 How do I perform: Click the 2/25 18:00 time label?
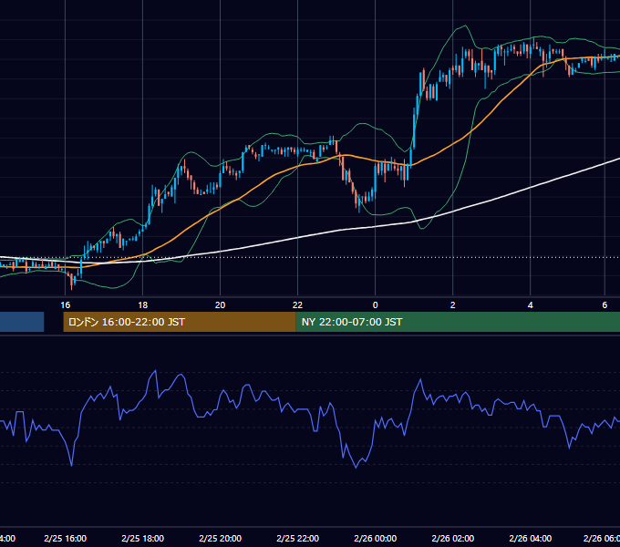(x=143, y=538)
